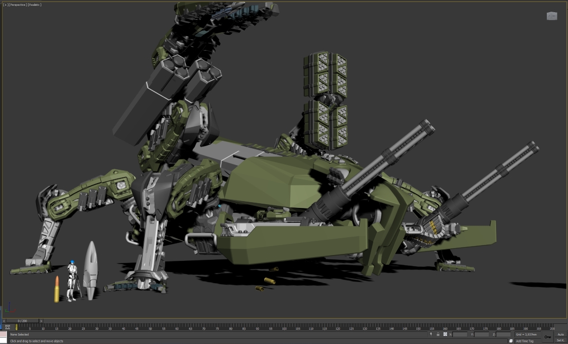This screenshot has width=568, height=344.
Task: Click Set Key mode button
Action: (560, 340)
